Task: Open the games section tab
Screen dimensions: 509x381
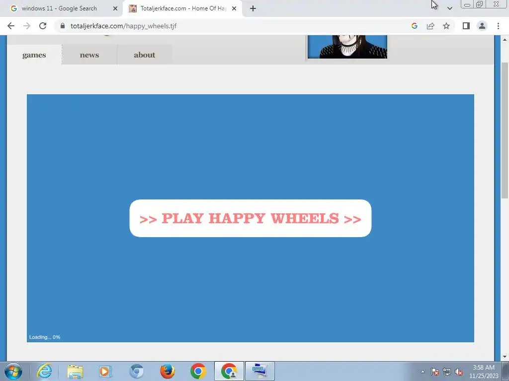Action: [34, 55]
